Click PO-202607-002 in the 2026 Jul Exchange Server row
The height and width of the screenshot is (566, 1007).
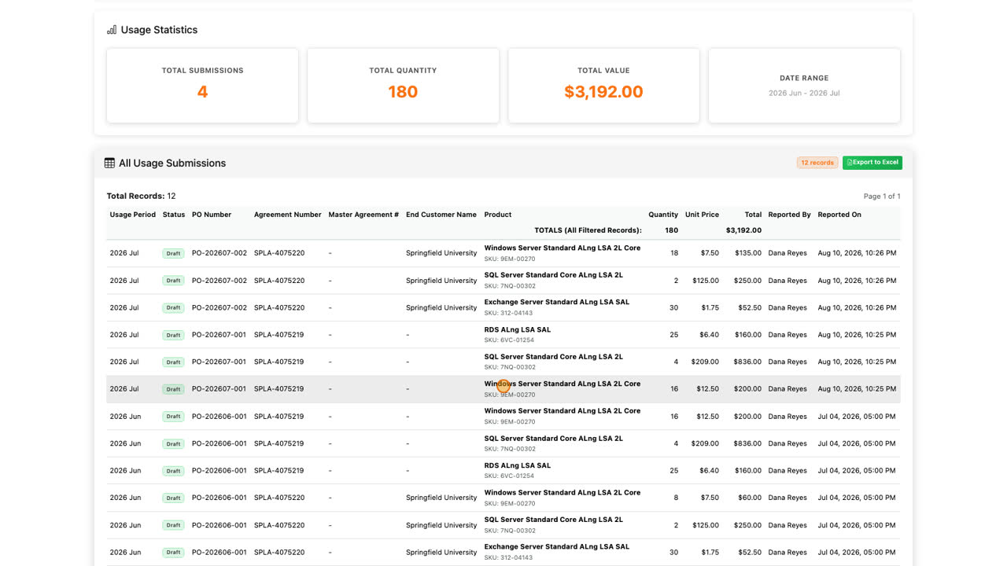point(219,307)
